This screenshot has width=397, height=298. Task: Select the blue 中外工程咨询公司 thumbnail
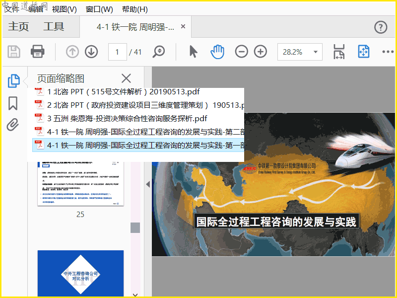[x=80, y=273]
